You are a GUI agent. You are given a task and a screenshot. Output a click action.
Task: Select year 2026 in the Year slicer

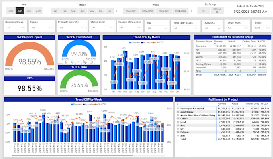pyautogui.click(x=38, y=10)
